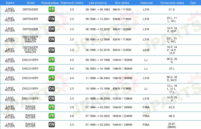
Task: Click ON icon for Defender Station Wagon 90kW
Action: [51, 50]
